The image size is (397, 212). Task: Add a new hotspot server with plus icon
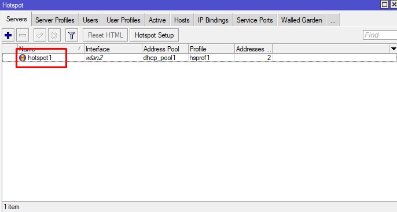[8, 35]
